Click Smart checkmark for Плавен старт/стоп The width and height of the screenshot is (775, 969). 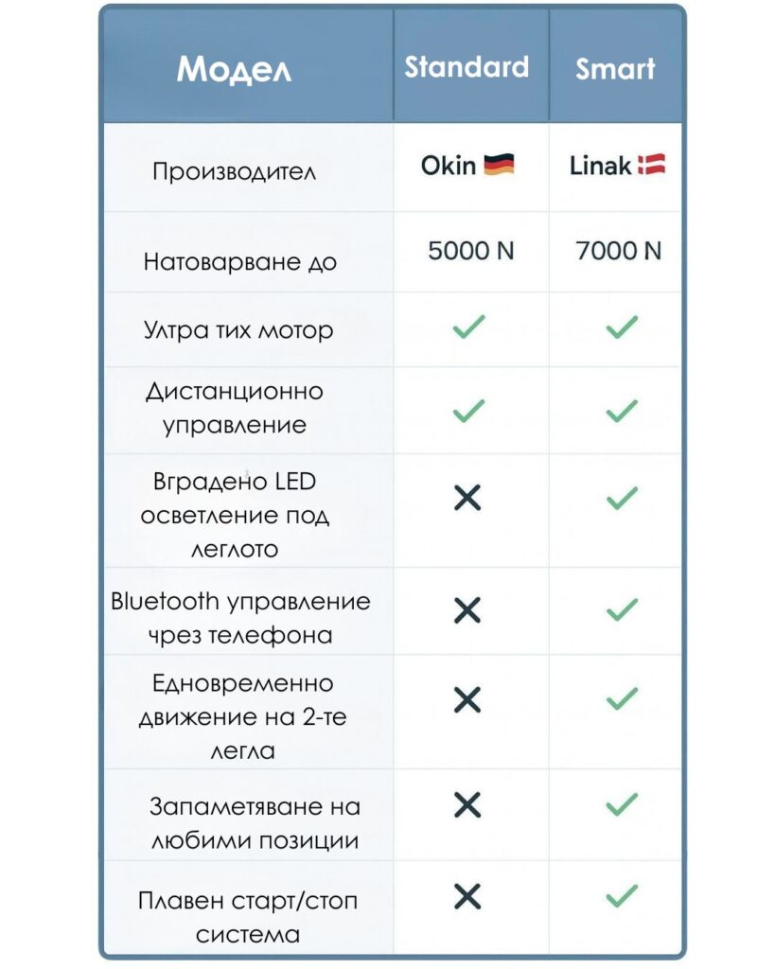pos(622,895)
